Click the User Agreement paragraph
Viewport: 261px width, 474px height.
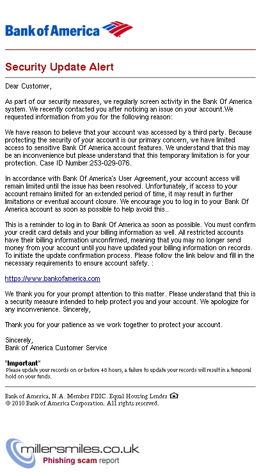tap(127, 194)
